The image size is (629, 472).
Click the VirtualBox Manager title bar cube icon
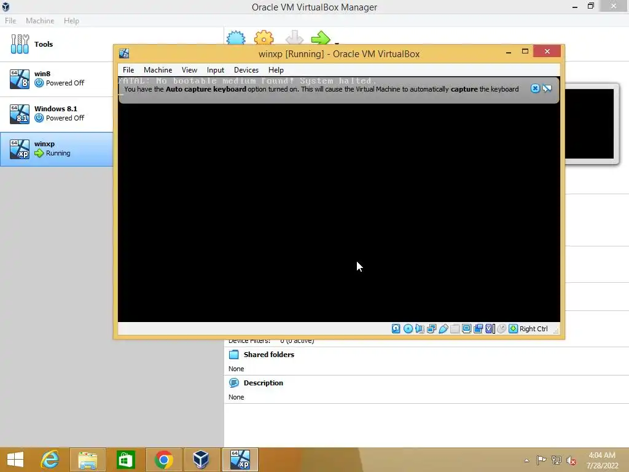(6, 6)
